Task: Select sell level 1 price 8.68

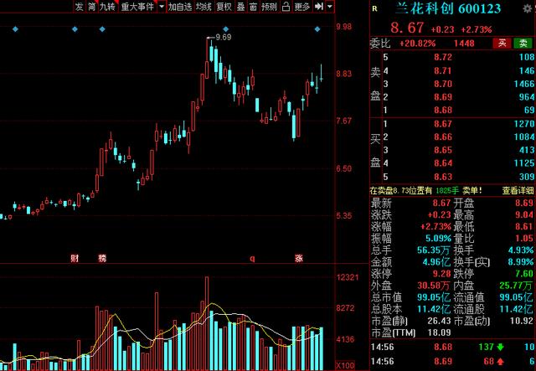Action: pyautogui.click(x=443, y=110)
